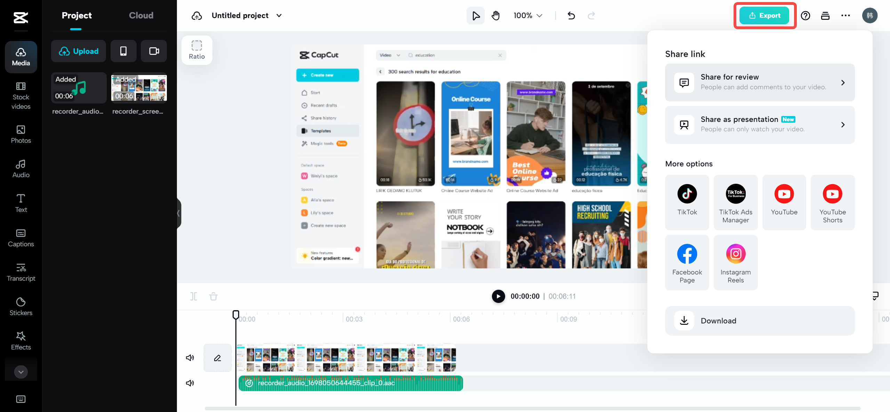Image resolution: width=890 pixels, height=412 pixels.
Task: Click the 00:03 timeline ruler mark
Action: coord(354,319)
